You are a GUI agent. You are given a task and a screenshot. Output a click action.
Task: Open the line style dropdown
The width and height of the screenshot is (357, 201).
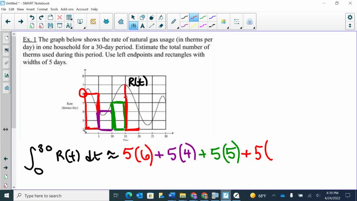pyautogui.click(x=237, y=22)
